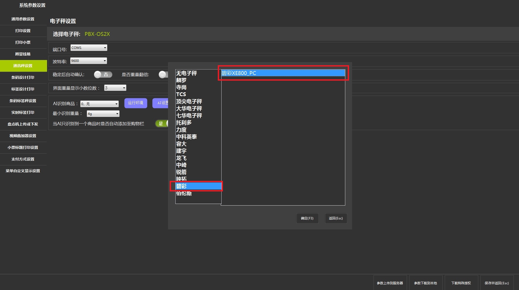Click the 返回(Esc) dialog button

tap(336, 218)
